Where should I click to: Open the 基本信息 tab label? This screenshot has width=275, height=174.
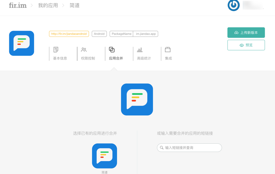click(60, 58)
